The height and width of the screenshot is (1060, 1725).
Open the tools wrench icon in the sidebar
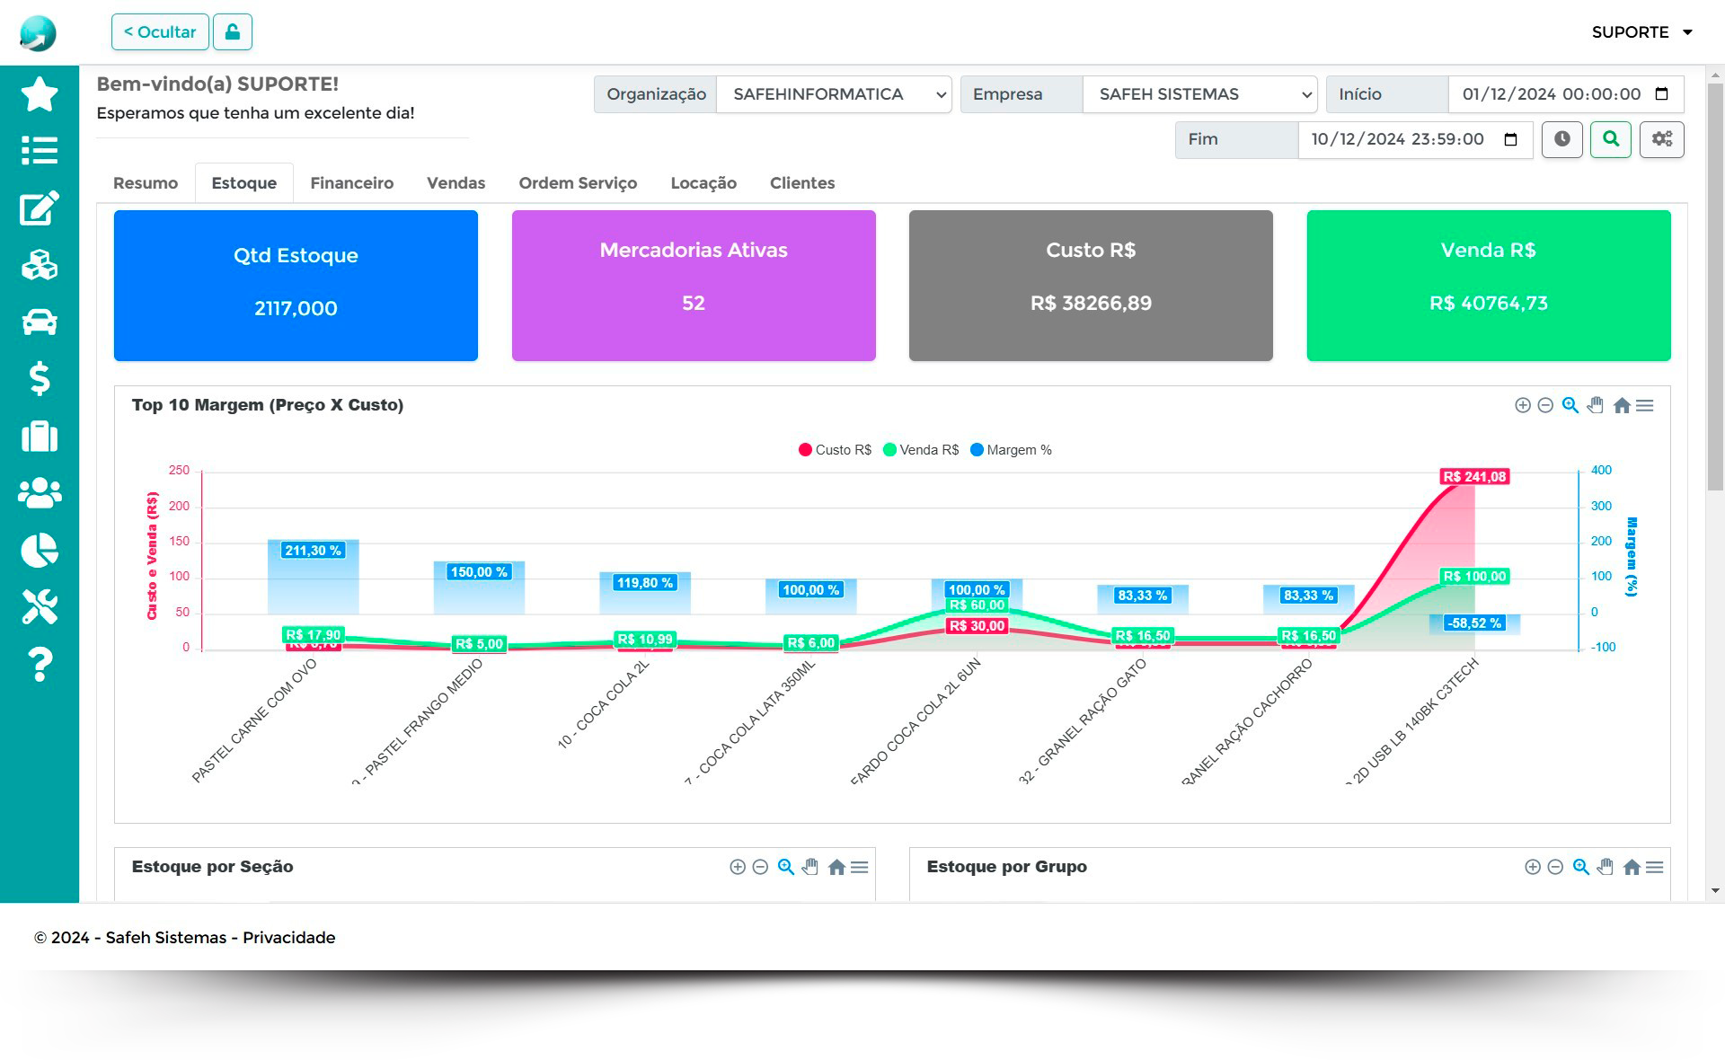(40, 606)
